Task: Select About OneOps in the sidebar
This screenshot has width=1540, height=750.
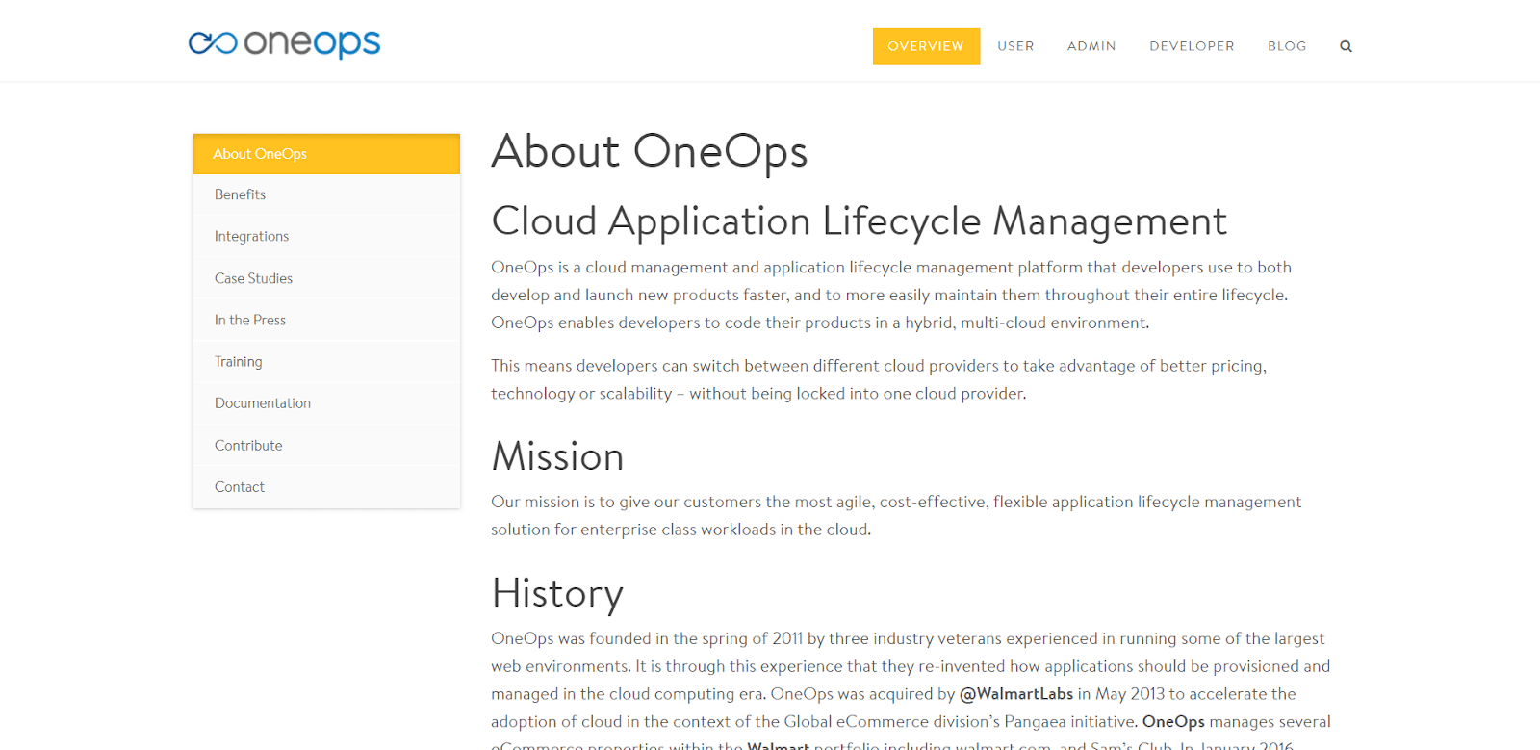Action: point(326,154)
